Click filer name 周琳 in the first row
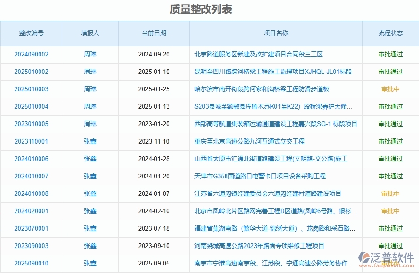Image resolution: width=419 pixels, height=273 pixels. (89, 54)
